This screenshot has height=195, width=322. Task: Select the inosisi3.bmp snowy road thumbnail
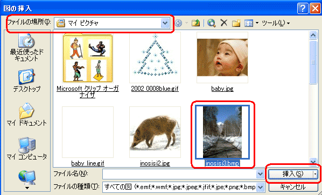222,132
